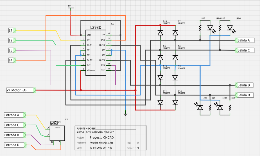The width and height of the screenshot is (260, 156).
Task: Select resistor R16 symbol
Action: click(x=220, y=28)
